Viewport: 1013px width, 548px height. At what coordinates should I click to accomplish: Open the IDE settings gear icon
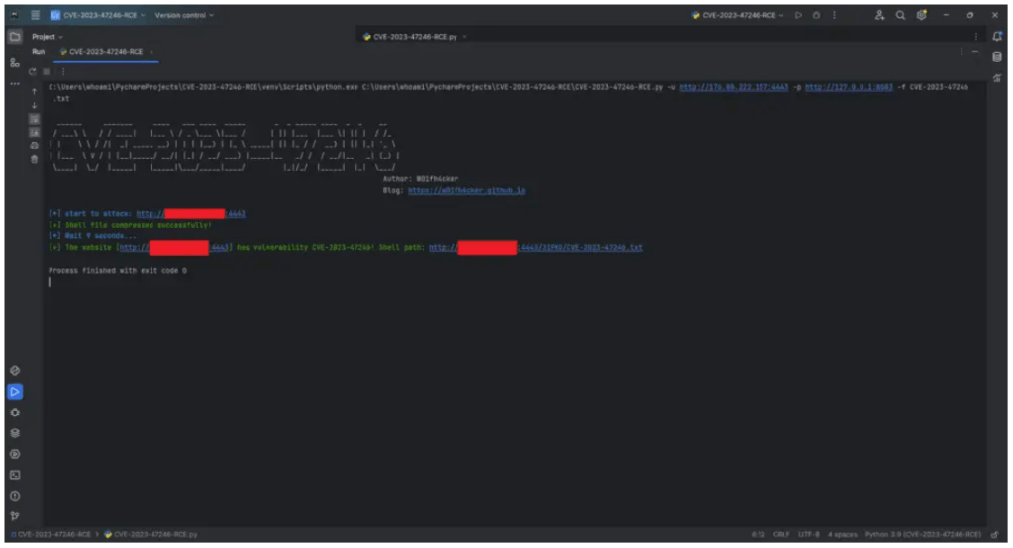pyautogui.click(x=921, y=15)
